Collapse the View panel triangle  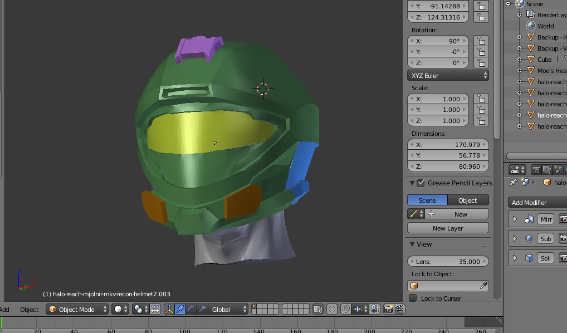coord(412,244)
